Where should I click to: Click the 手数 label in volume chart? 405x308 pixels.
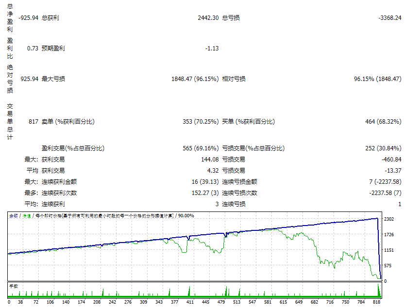pos(14,286)
